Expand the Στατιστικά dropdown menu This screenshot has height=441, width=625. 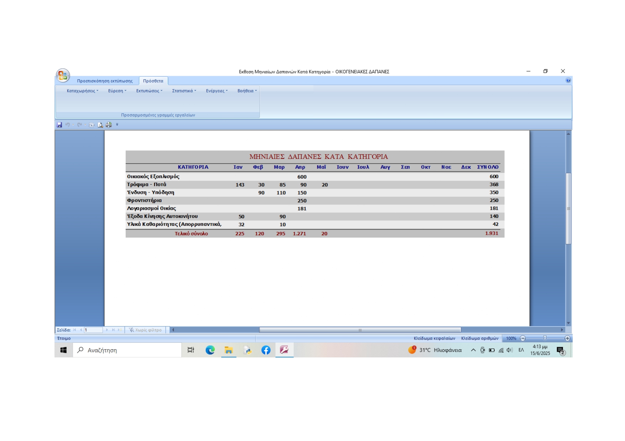tap(184, 91)
